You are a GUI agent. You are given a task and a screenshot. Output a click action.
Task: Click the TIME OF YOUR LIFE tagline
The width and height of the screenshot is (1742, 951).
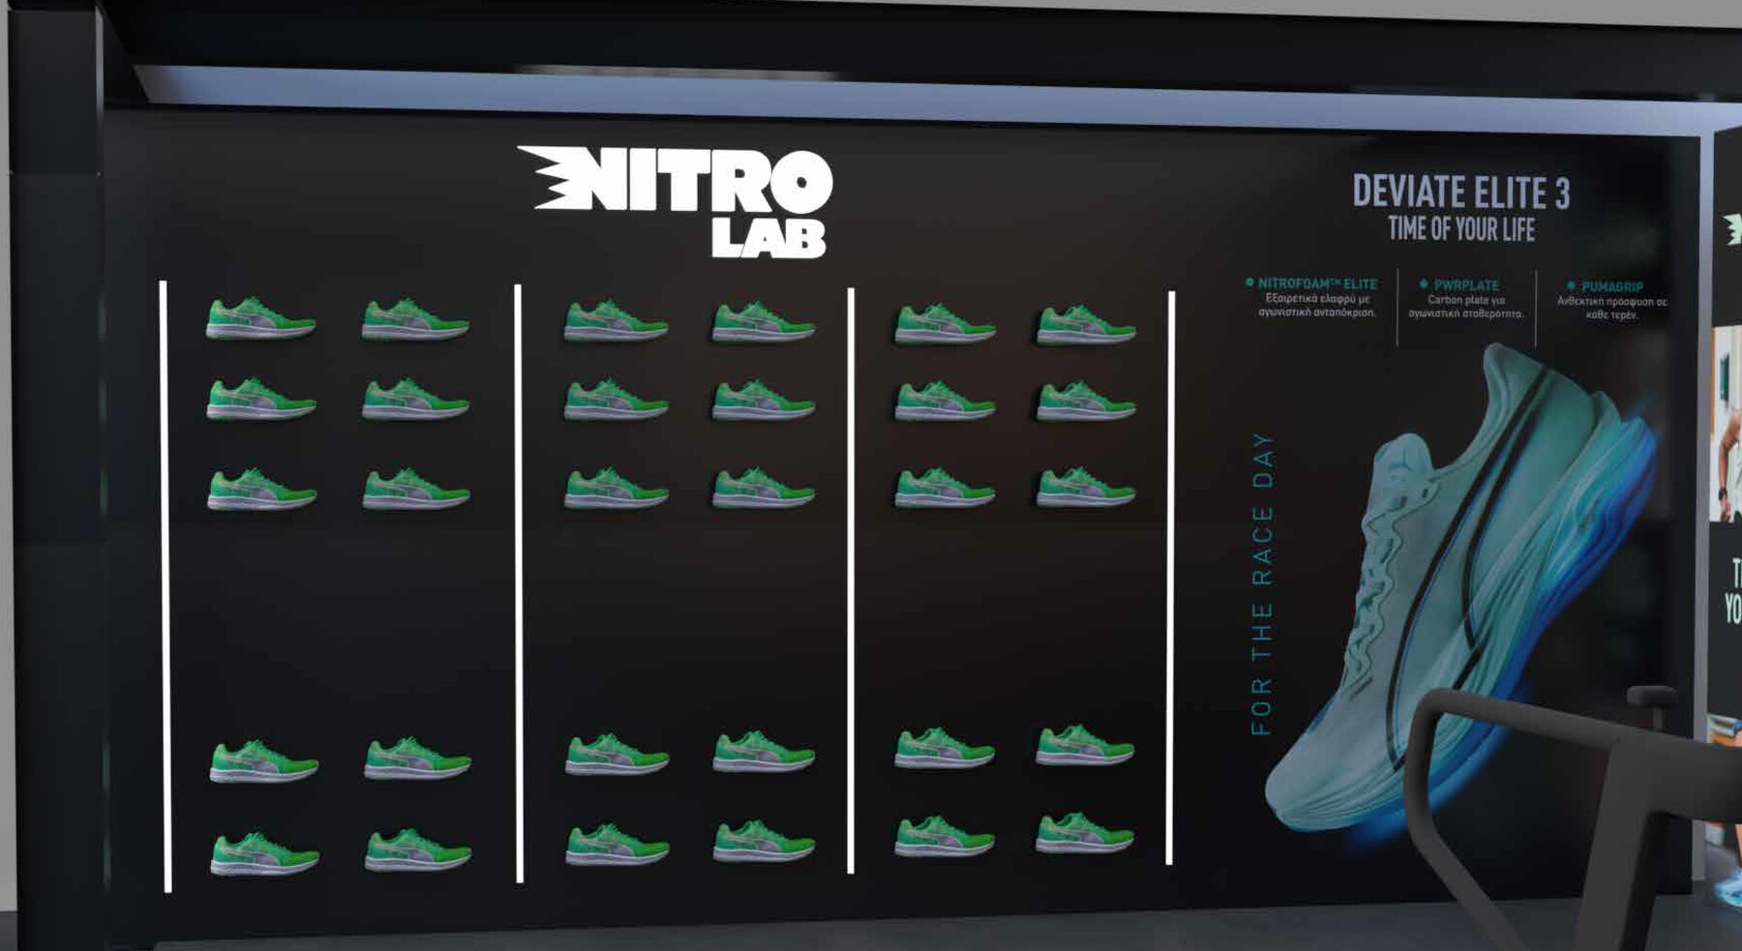pyautogui.click(x=1461, y=229)
